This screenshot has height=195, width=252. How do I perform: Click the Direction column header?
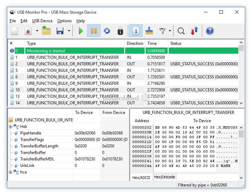[135, 43]
